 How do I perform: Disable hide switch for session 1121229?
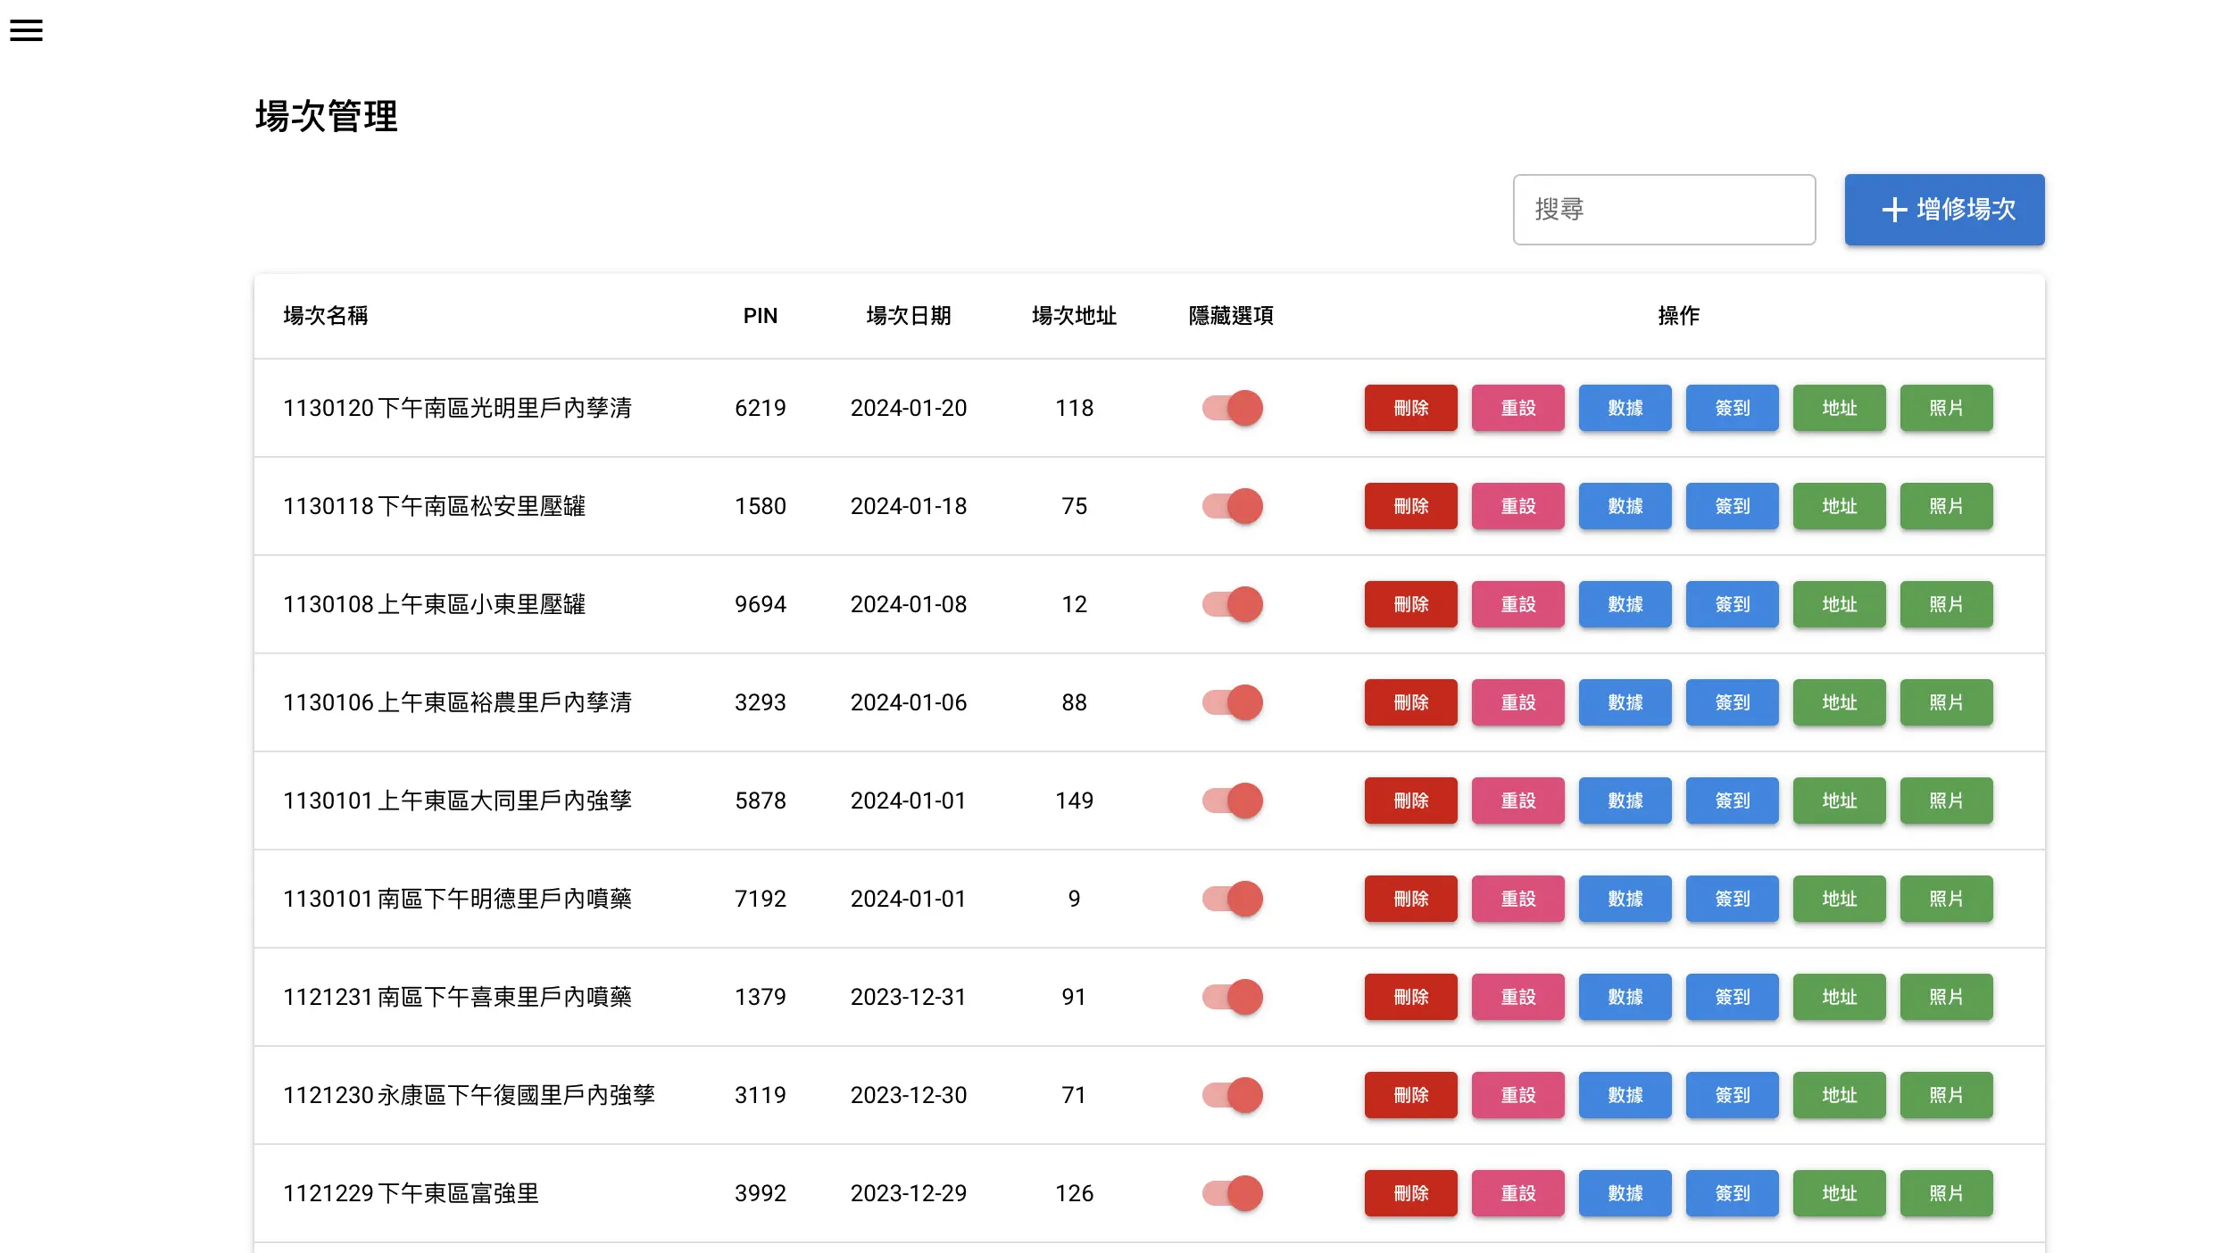(1233, 1193)
